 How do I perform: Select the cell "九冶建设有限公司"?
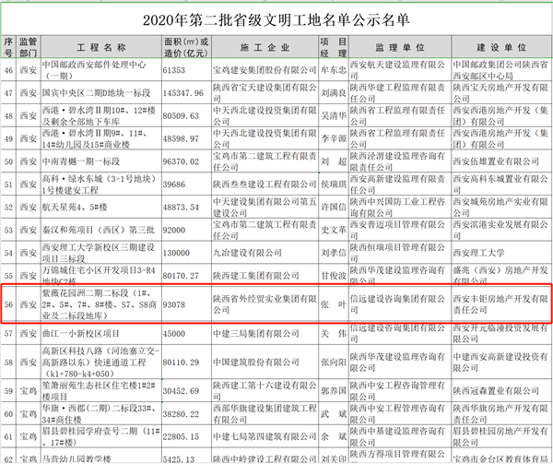tap(265, 253)
